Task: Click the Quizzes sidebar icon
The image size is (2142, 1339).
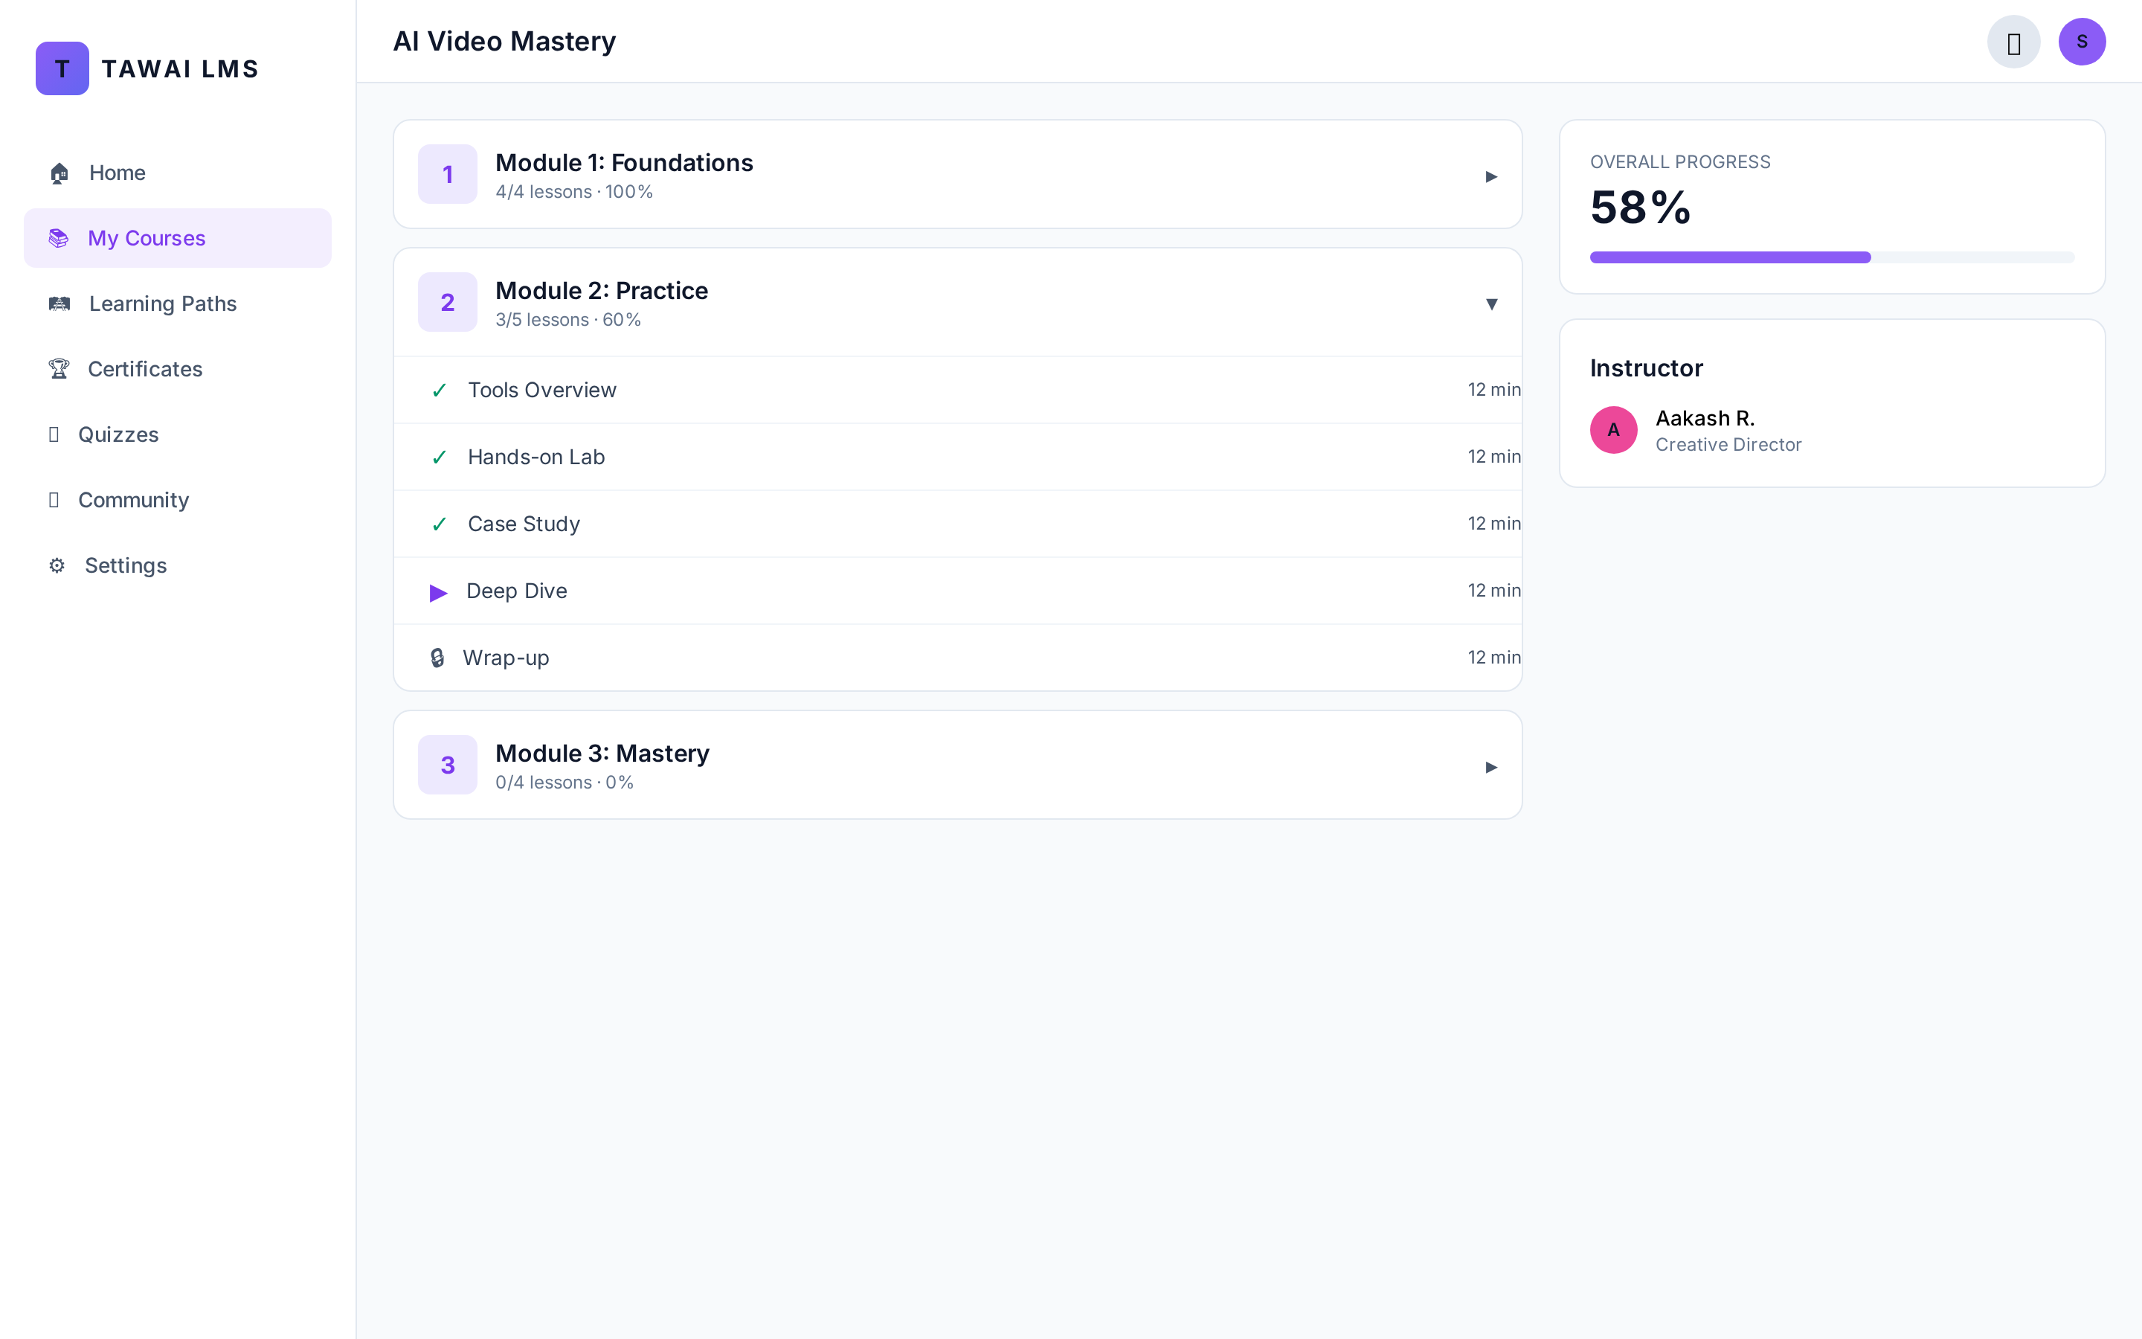Action: tap(54, 435)
